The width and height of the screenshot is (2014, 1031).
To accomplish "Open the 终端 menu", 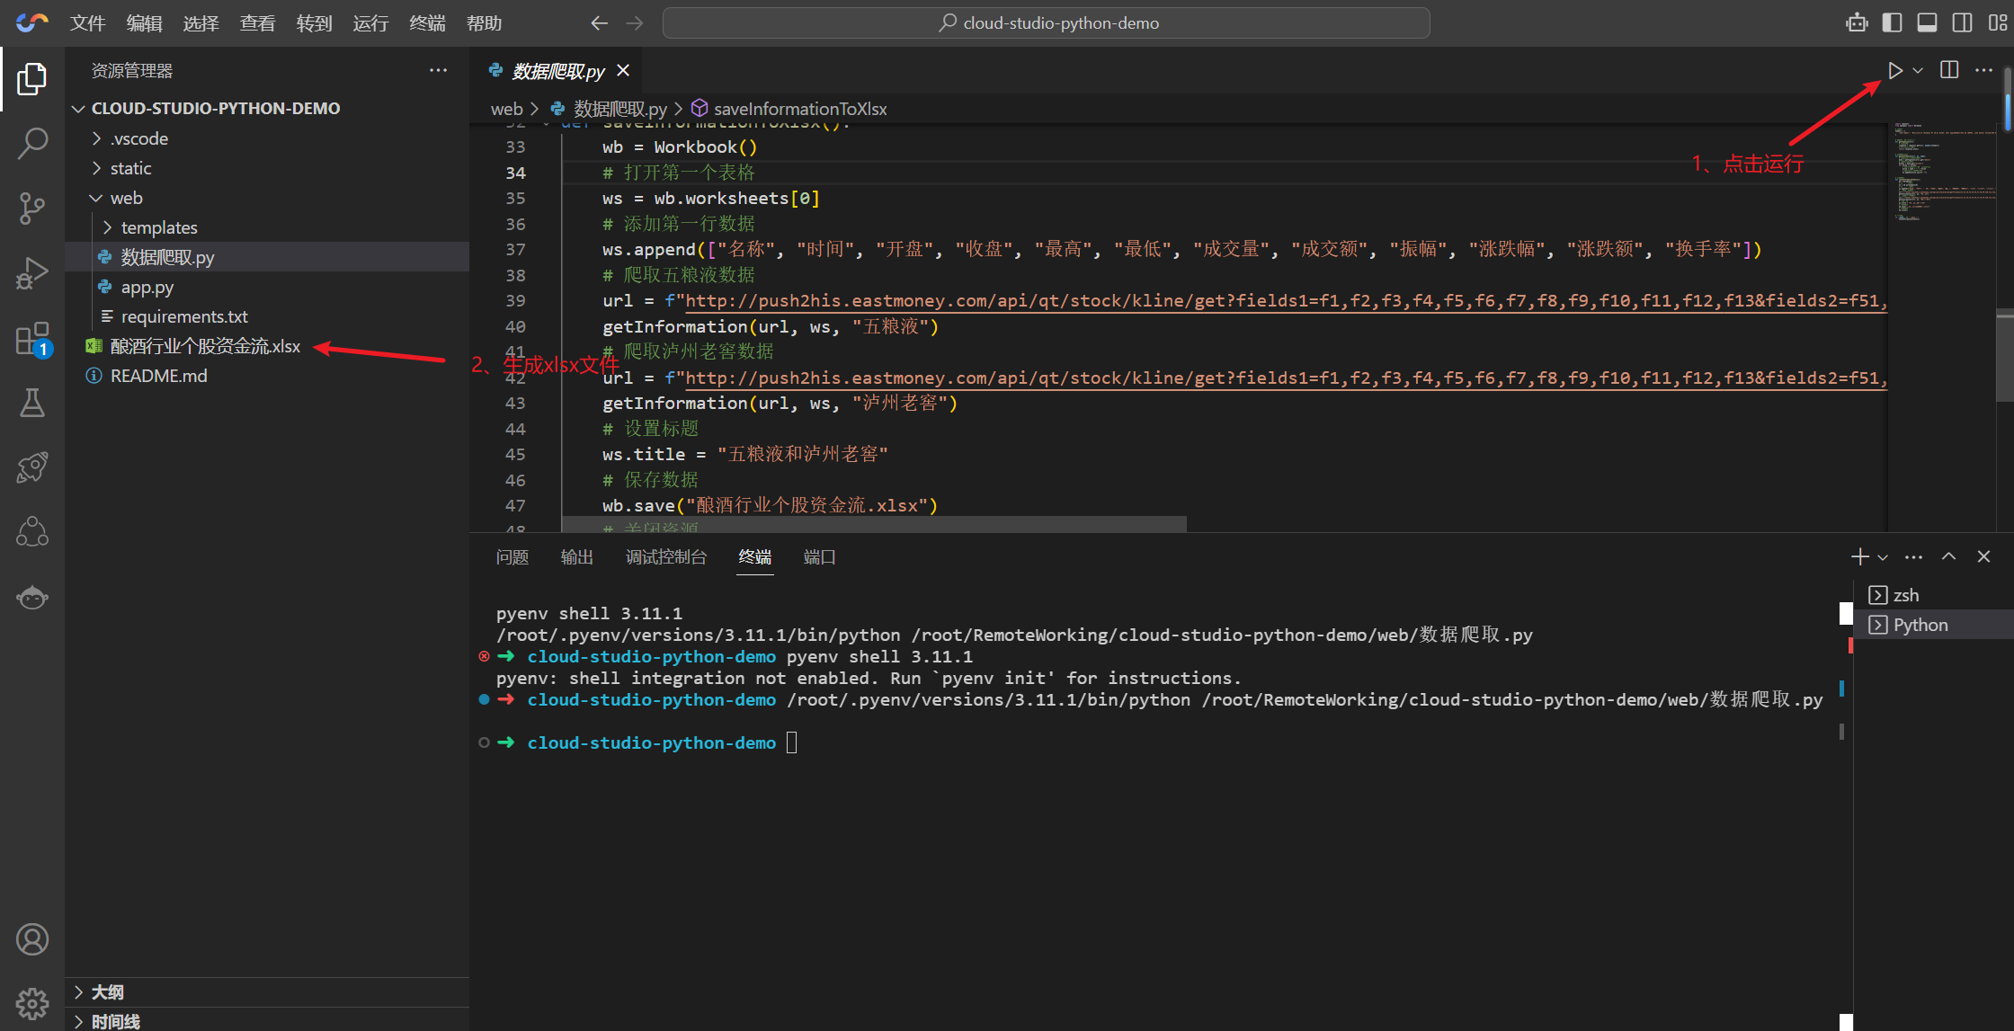I will point(427,23).
